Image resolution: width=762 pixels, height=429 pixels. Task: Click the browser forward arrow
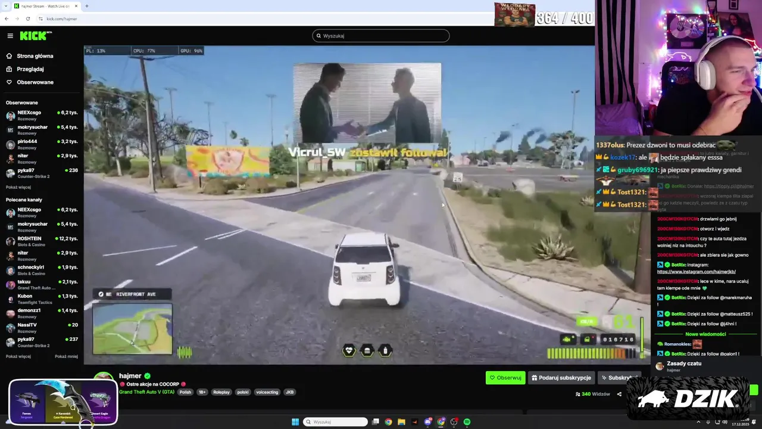(17, 18)
